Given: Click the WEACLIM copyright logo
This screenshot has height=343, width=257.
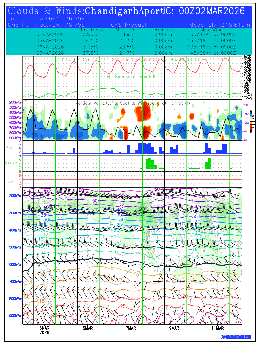Looking at the screenshot, I should [x=236, y=337].
